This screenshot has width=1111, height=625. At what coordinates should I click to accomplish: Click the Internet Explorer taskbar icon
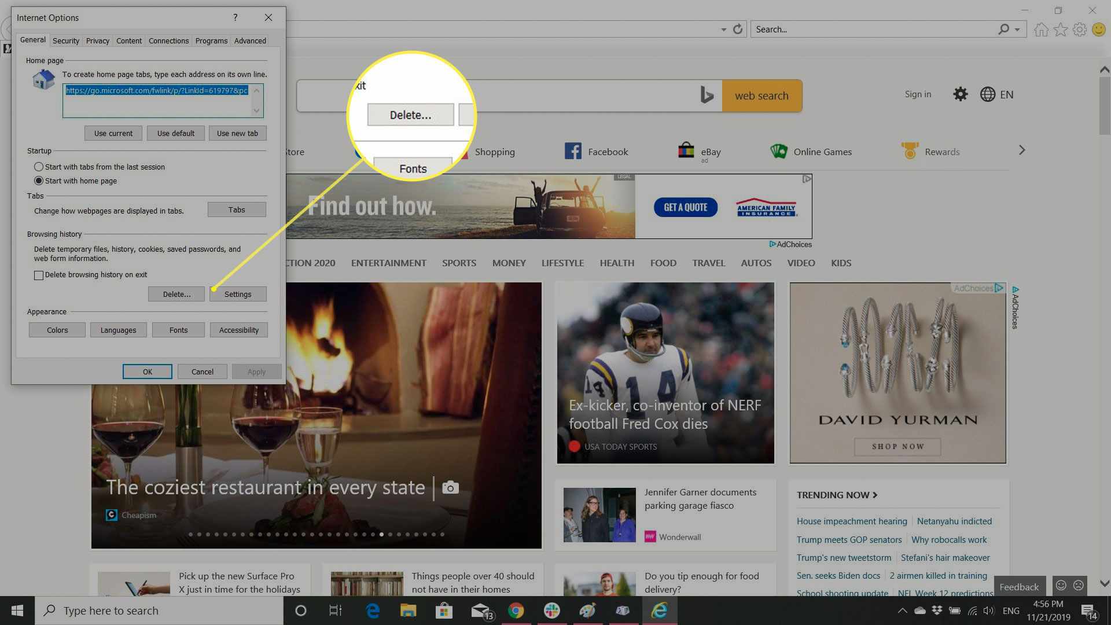[658, 610]
